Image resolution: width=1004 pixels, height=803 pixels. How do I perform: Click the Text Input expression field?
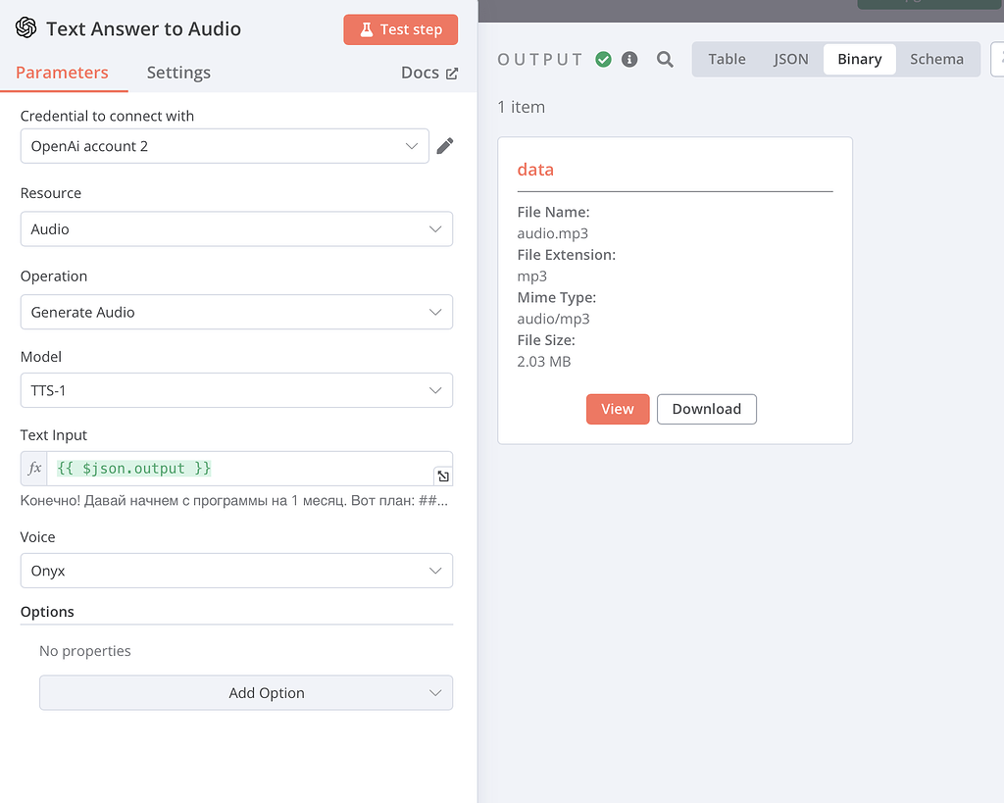(239, 469)
